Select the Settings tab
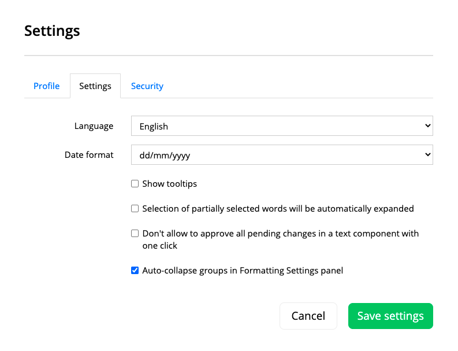 tap(95, 86)
